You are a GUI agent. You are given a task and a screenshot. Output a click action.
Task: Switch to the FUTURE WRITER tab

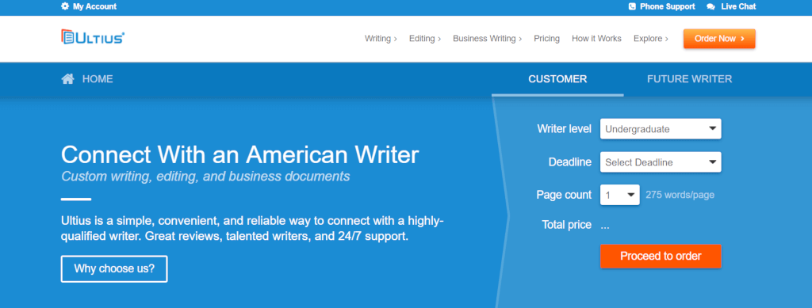[x=689, y=79]
